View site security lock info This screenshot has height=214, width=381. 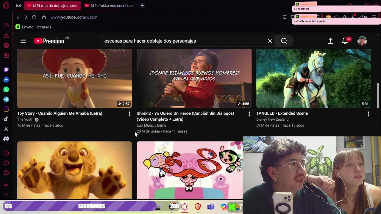point(44,17)
